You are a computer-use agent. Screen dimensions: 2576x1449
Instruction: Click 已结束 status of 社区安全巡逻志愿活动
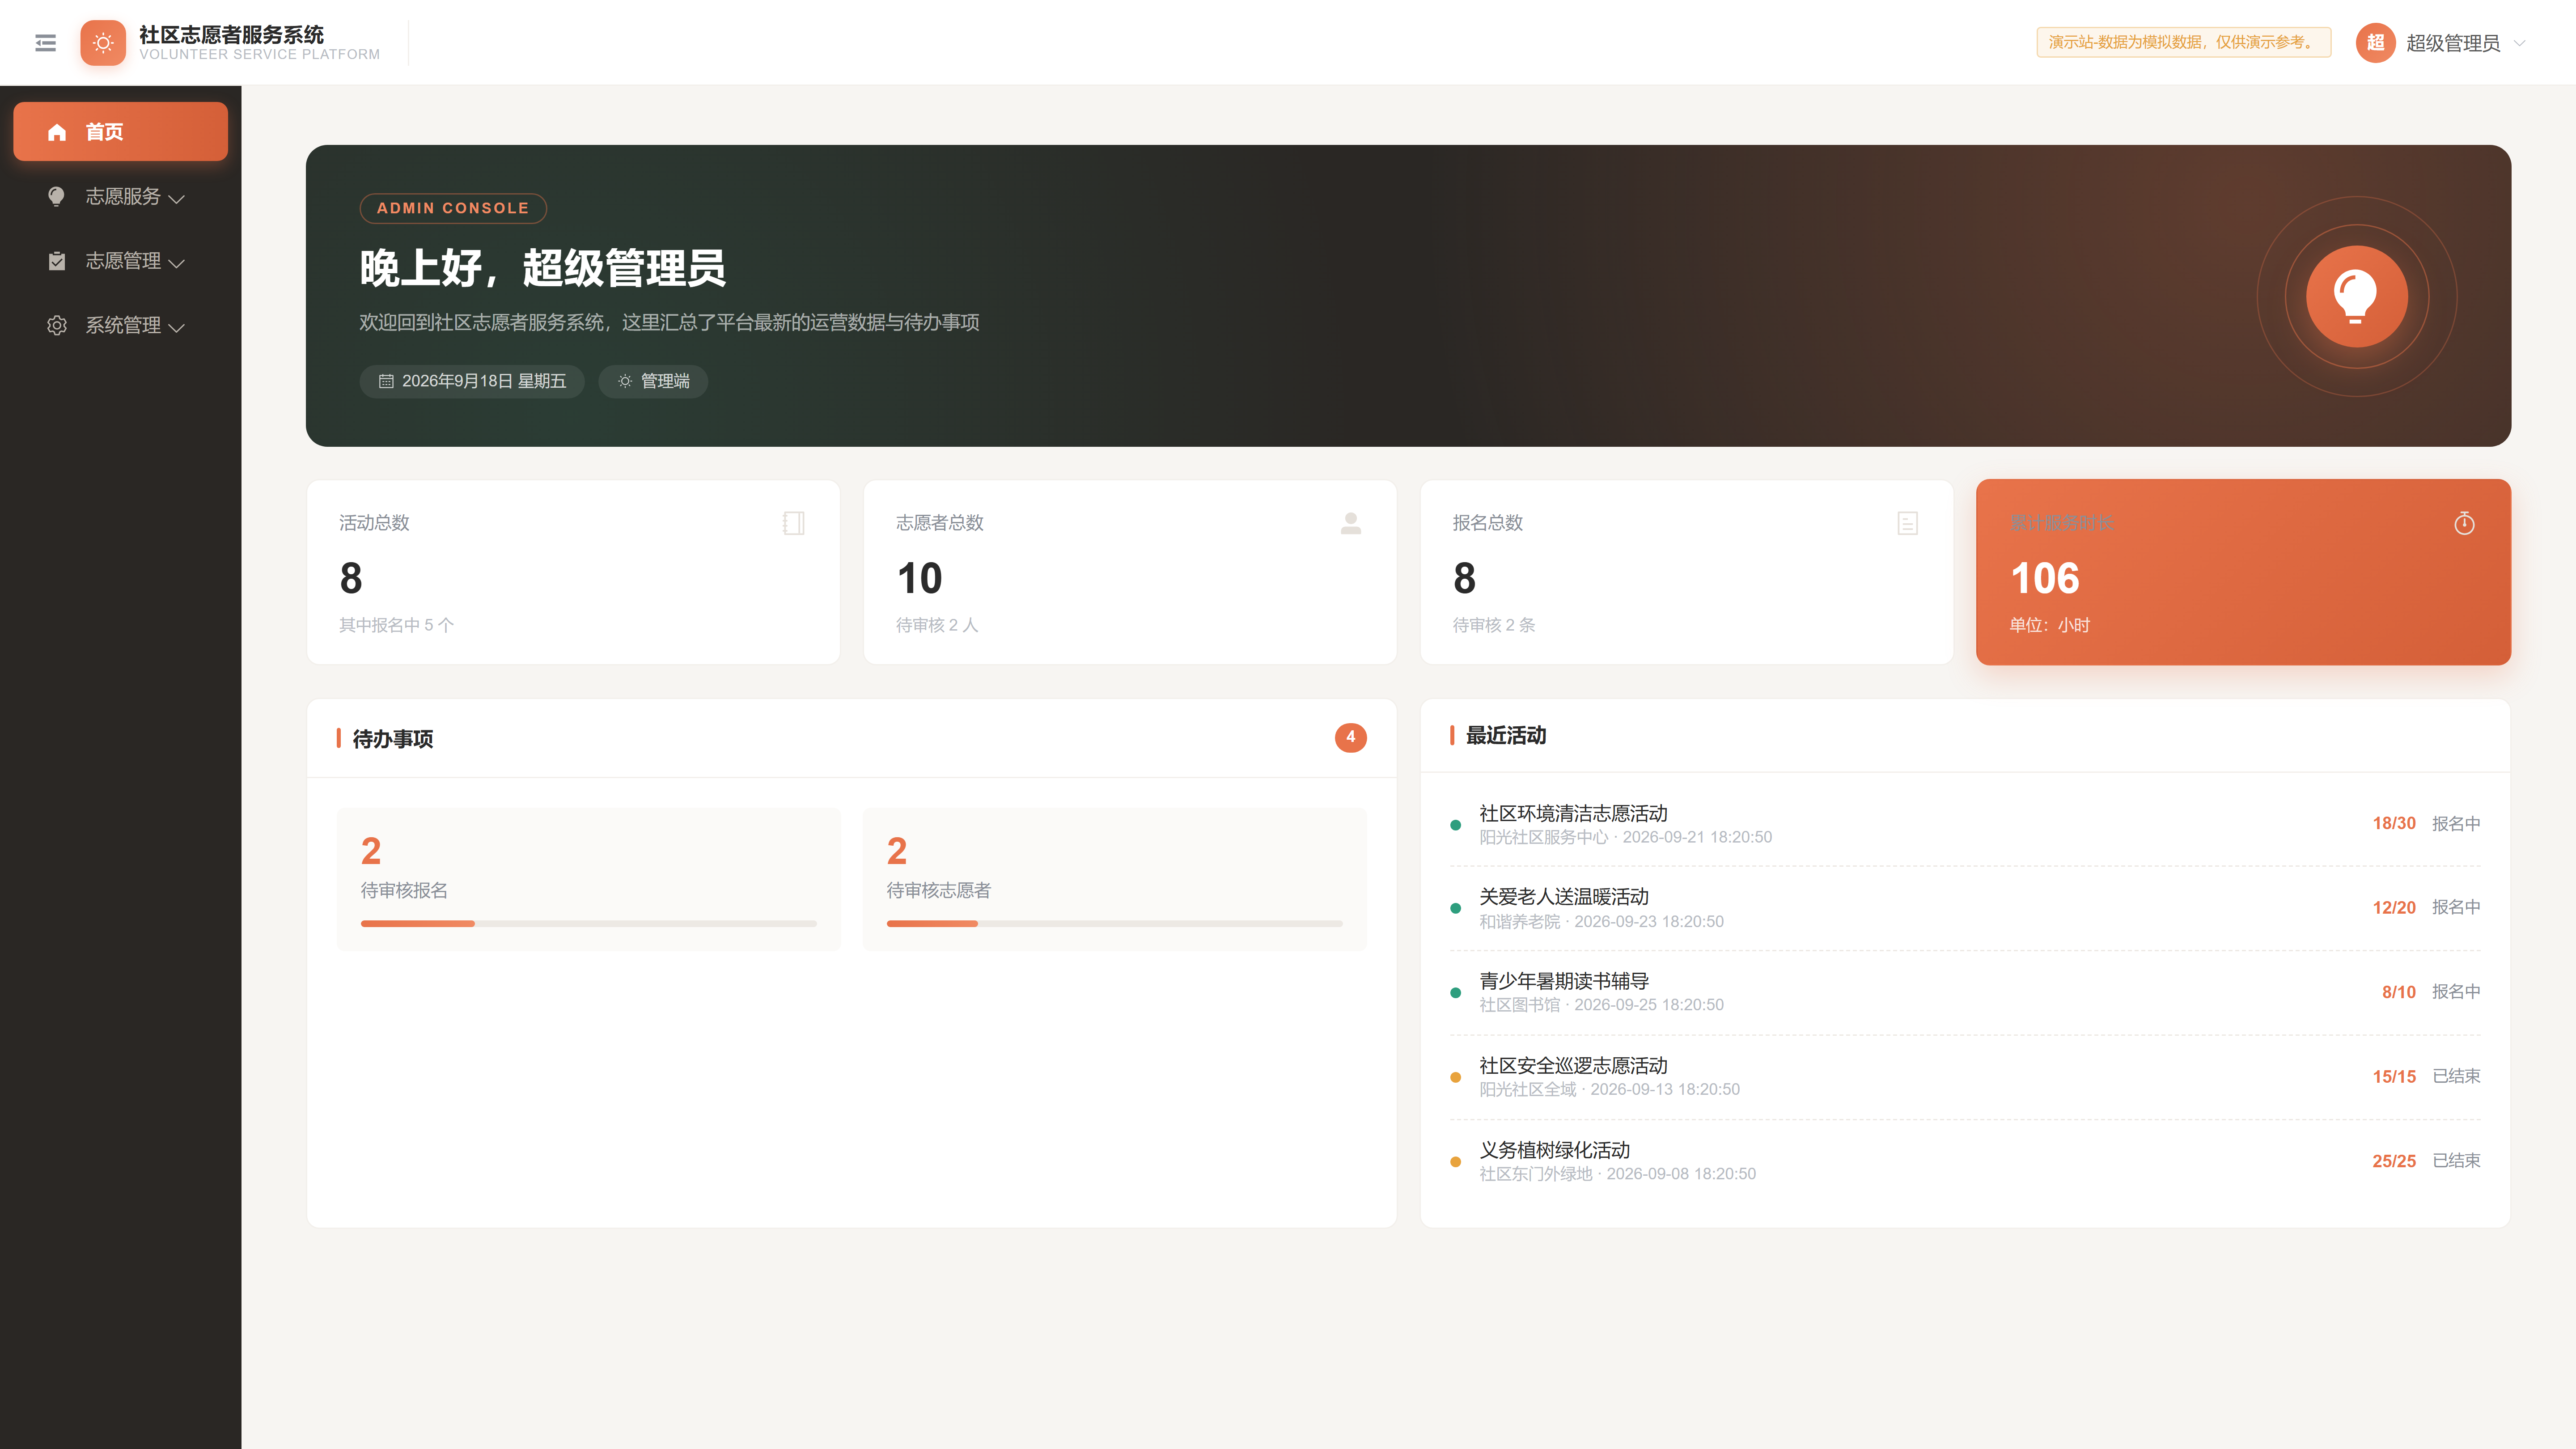(x=2456, y=1076)
